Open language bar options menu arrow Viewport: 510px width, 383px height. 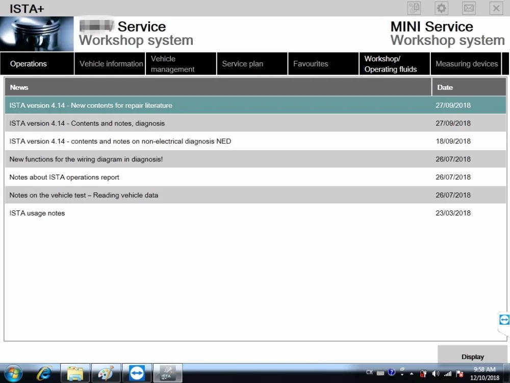tap(402, 375)
